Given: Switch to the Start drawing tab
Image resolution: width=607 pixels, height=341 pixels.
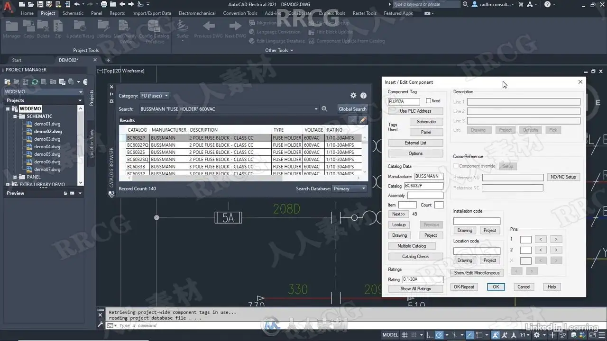Looking at the screenshot, I should 17,60.
